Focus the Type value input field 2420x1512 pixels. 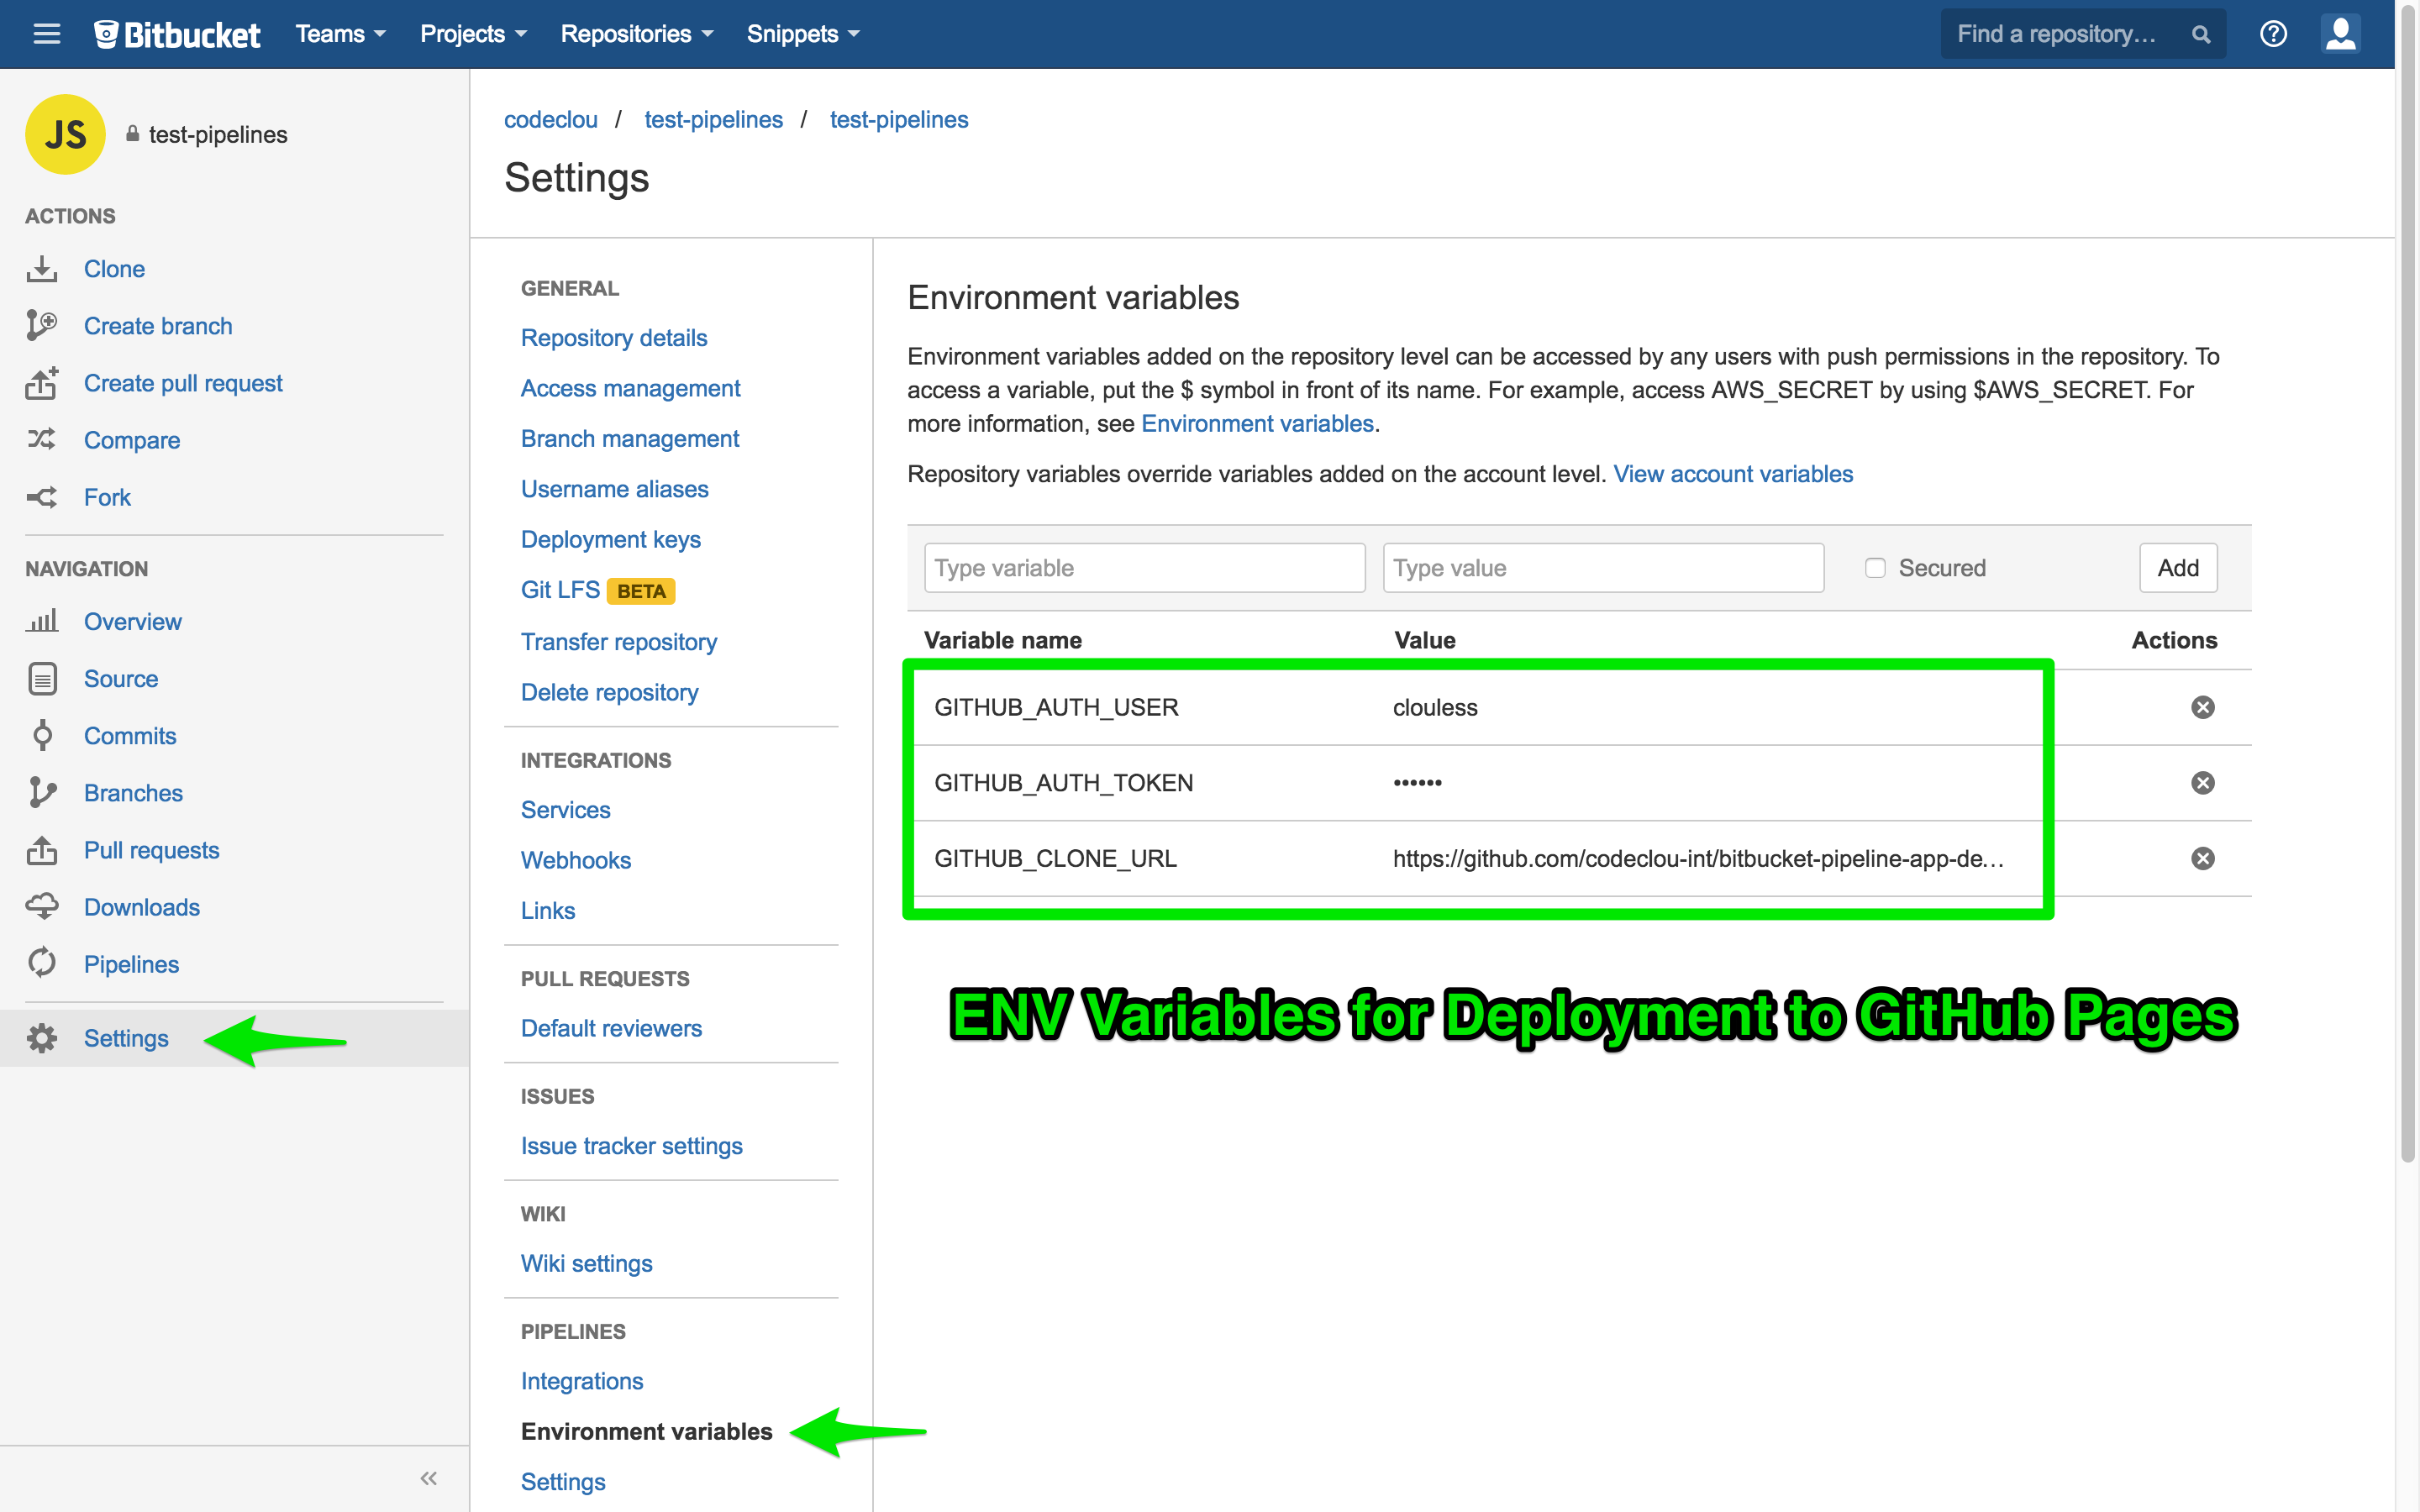click(x=1603, y=568)
